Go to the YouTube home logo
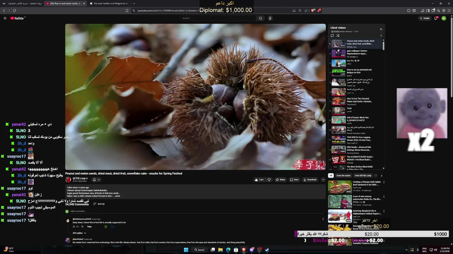The width and height of the screenshot is (453, 254). [17, 18]
